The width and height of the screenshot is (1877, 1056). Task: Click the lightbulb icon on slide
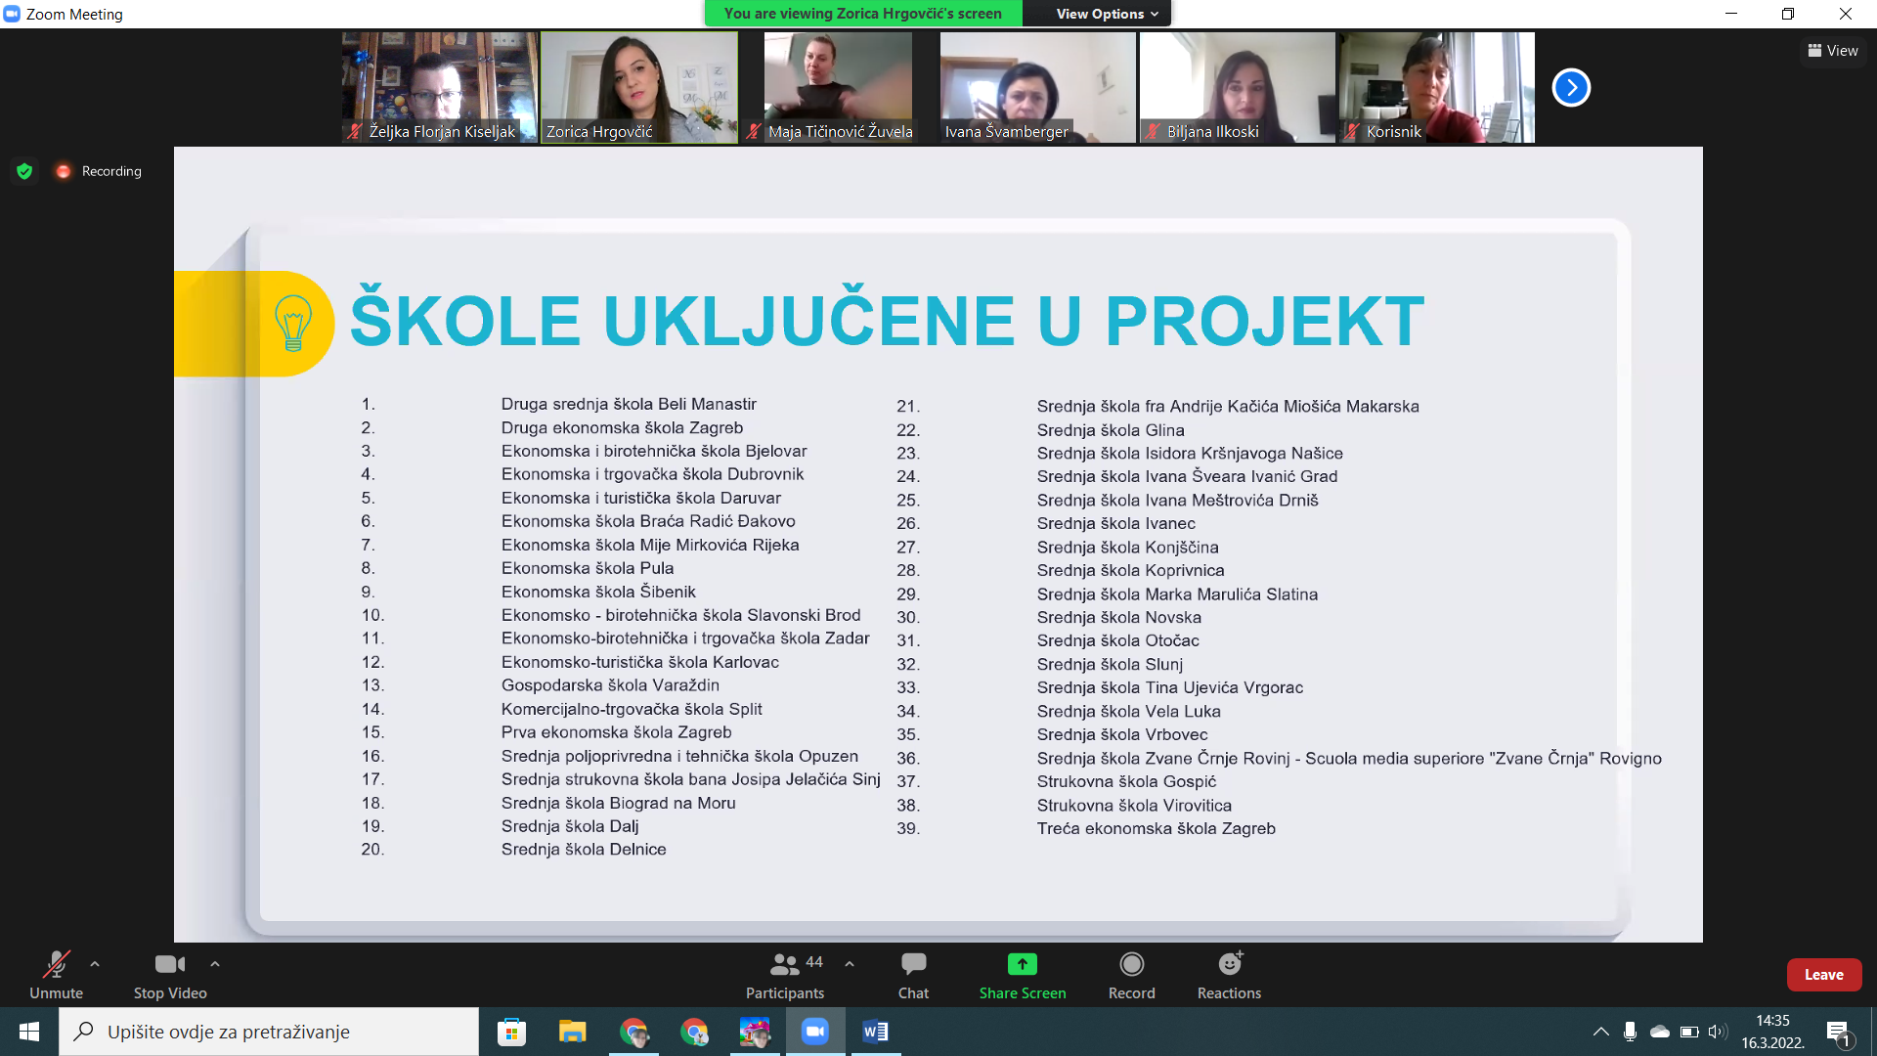point(292,323)
